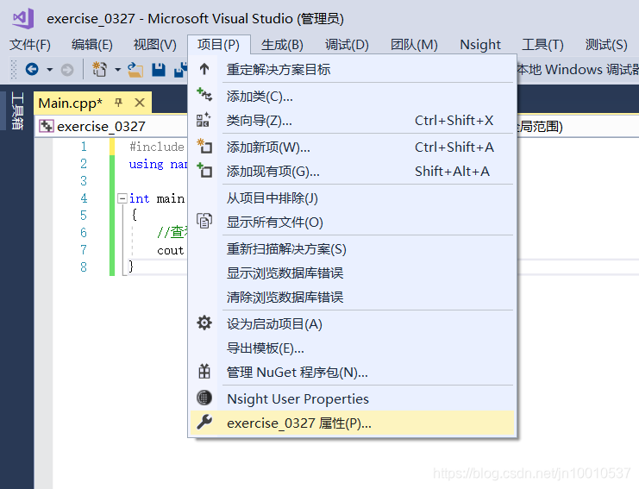This screenshot has width=639, height=489.
Task: Open the 测试(S) menu
Action: (606, 45)
